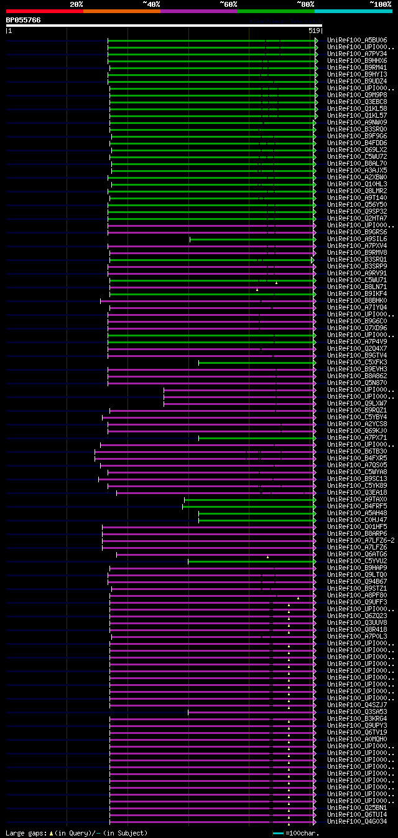Open hit UniRef100_Q7XD96
This screenshot has height=838, width=398.
[357, 328]
